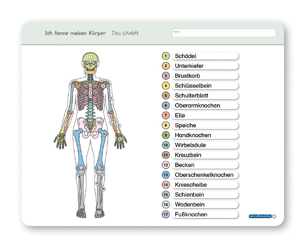Click the 'Ich kenne meinen Körper' title
This screenshot has height=247, width=305.
[x=75, y=33]
